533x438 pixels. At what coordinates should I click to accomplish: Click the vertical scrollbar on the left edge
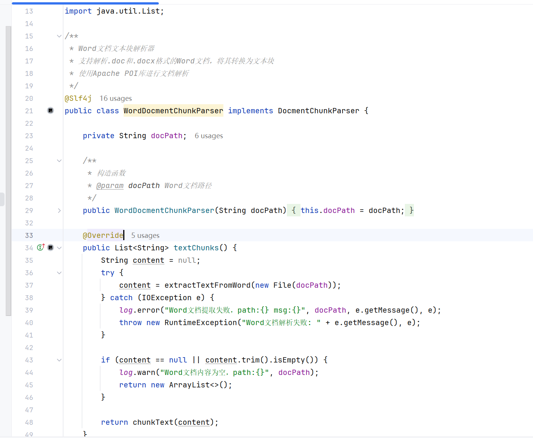(8, 170)
